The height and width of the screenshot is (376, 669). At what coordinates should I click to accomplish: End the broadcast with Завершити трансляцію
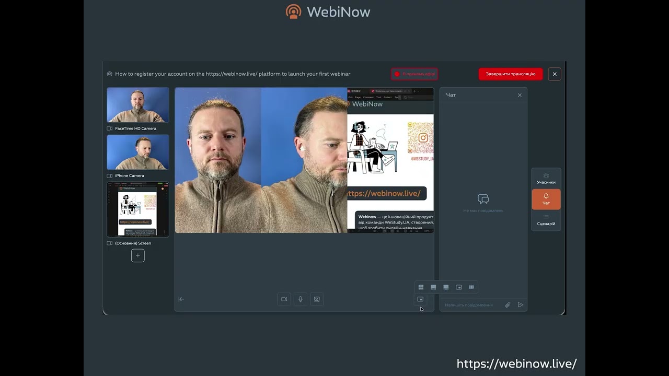511,74
